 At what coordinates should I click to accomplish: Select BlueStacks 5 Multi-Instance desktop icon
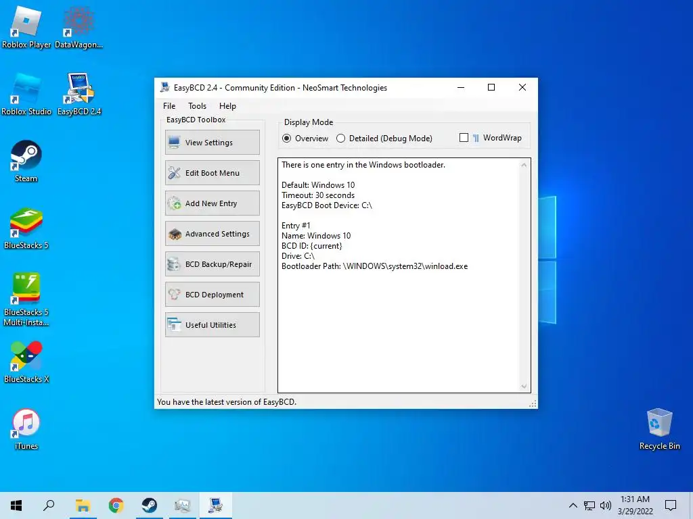26,299
